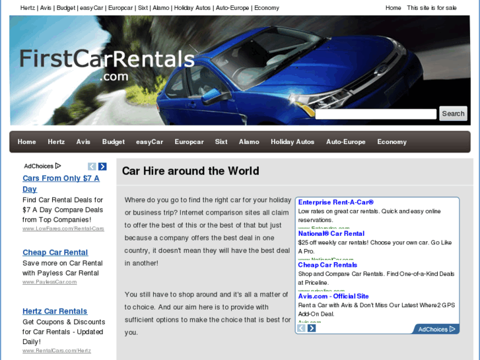Screen dimensions: 480x360
Task: Click the AdChoices icon above the sidebar ads
Action: [58, 166]
